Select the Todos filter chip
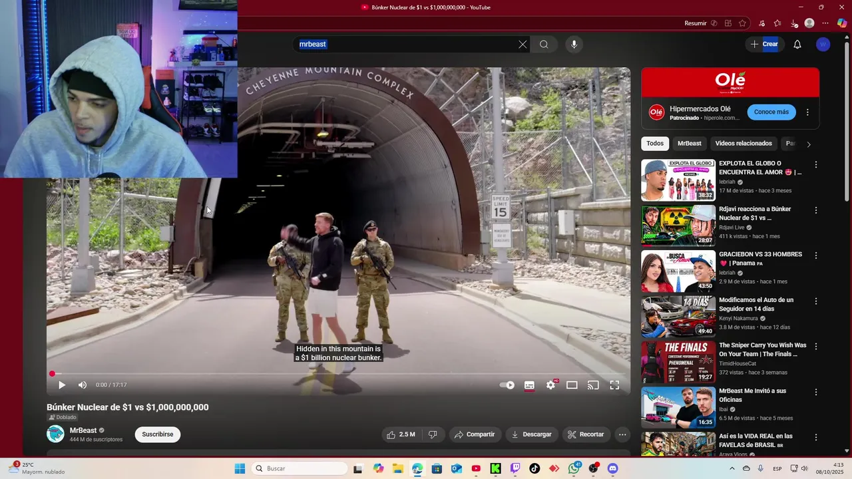Screen dimensions: 852x479 tap(655, 144)
